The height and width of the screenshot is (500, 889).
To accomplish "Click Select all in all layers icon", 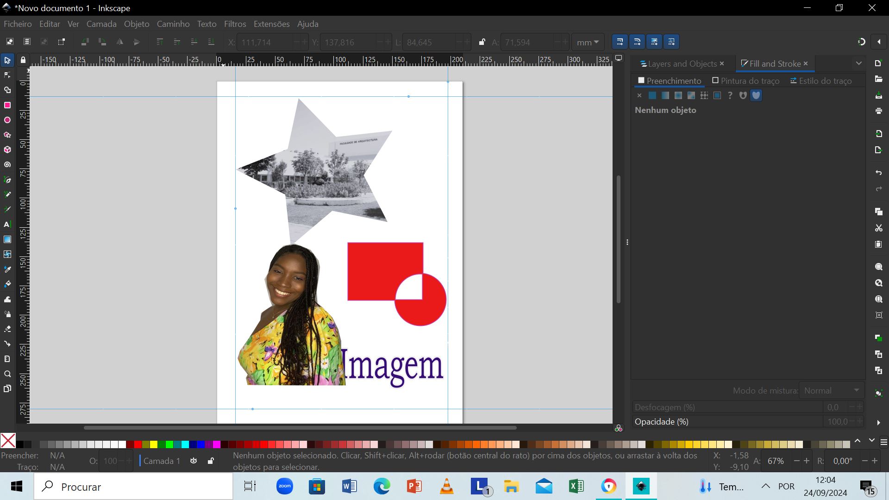I will click(27, 42).
